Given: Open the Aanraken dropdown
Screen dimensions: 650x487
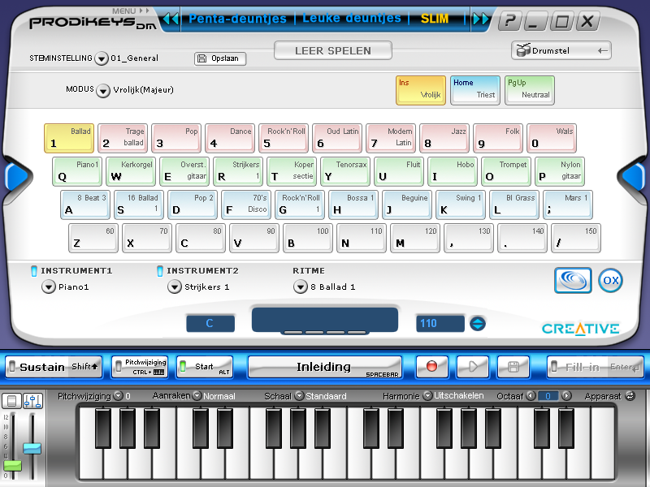Looking at the screenshot, I should [x=197, y=396].
